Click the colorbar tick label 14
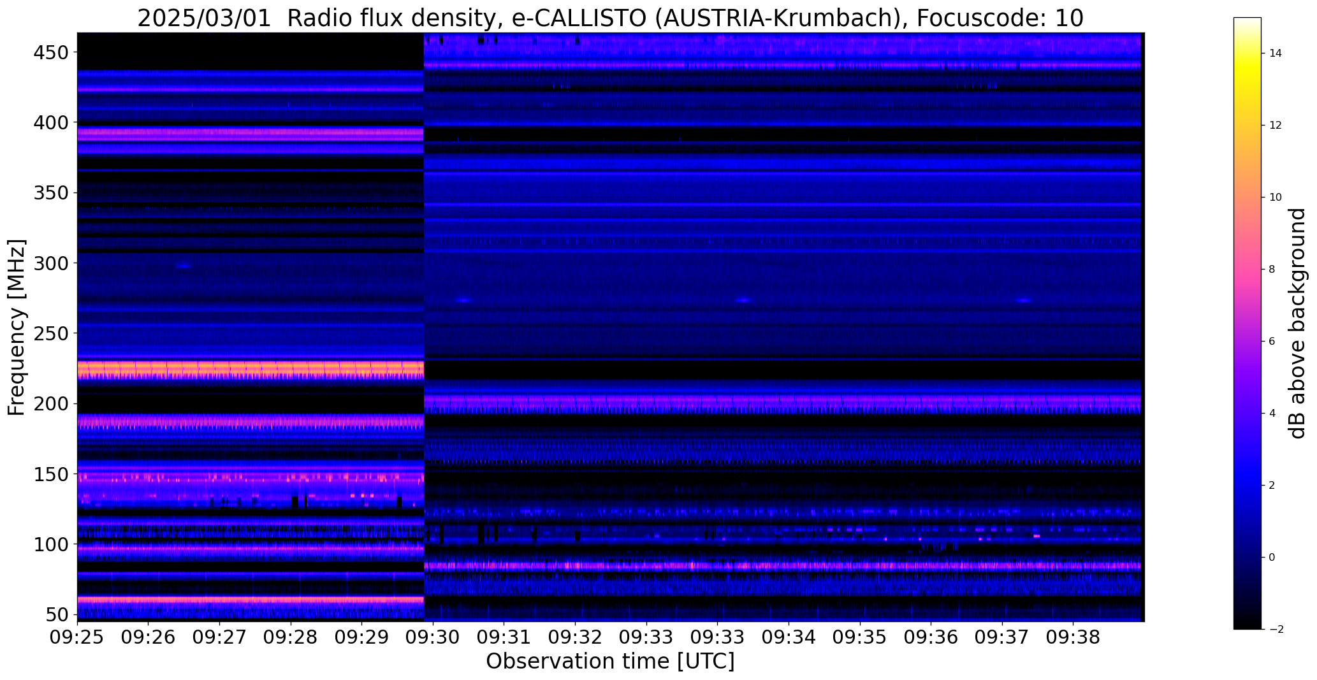The width and height of the screenshot is (1317, 680). 1276,54
